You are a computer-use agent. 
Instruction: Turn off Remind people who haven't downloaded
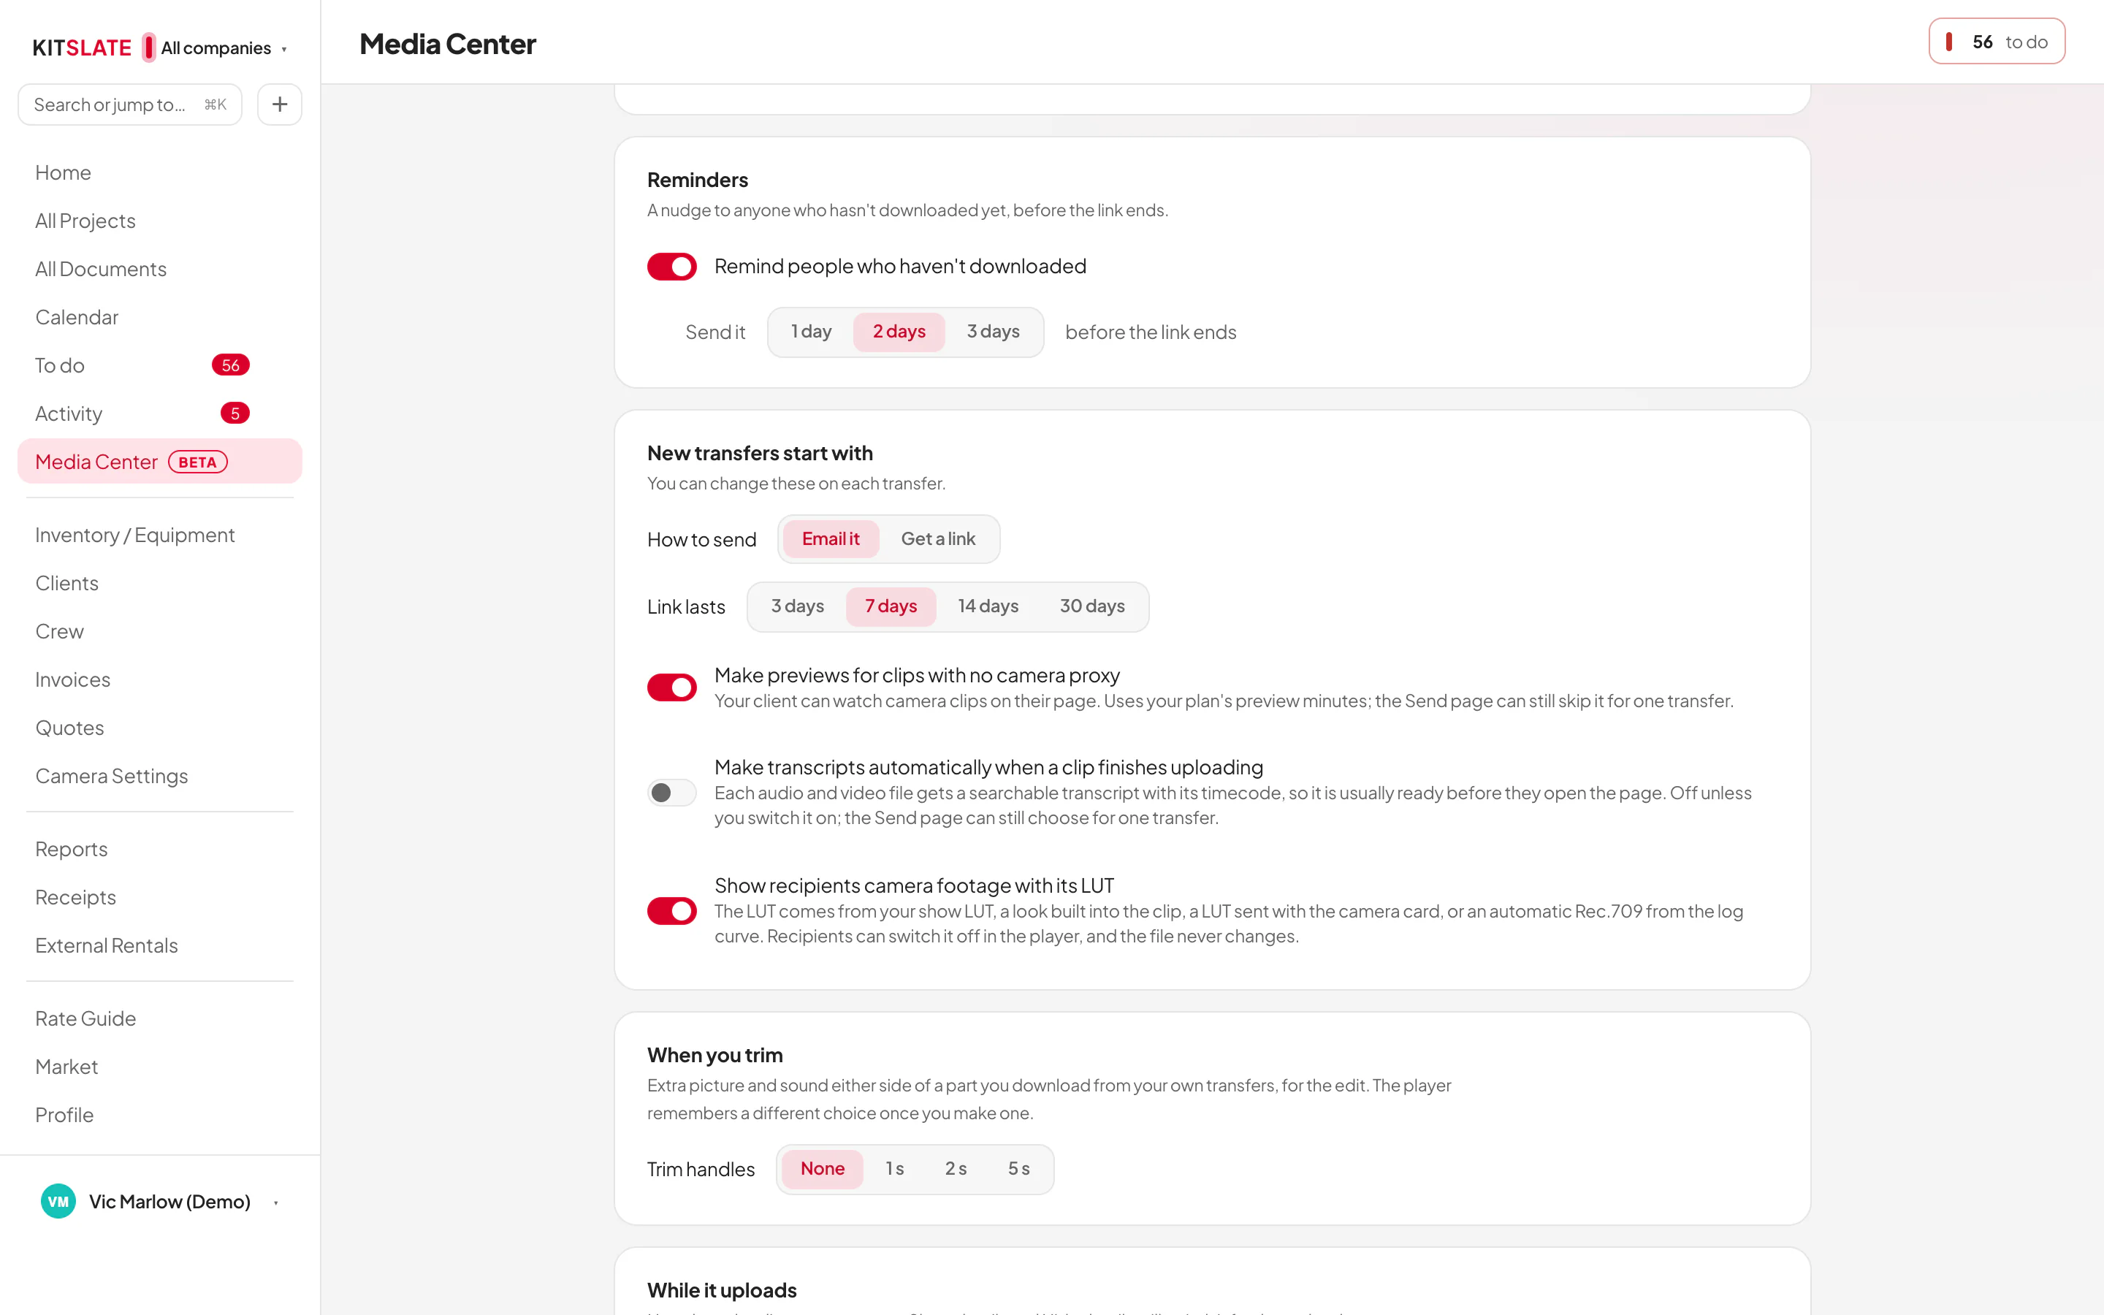671,266
